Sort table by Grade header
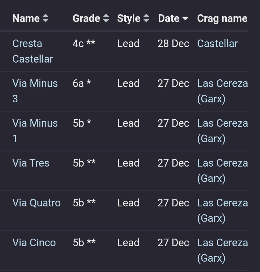Image resolution: width=260 pixels, height=272 pixels. [86, 18]
